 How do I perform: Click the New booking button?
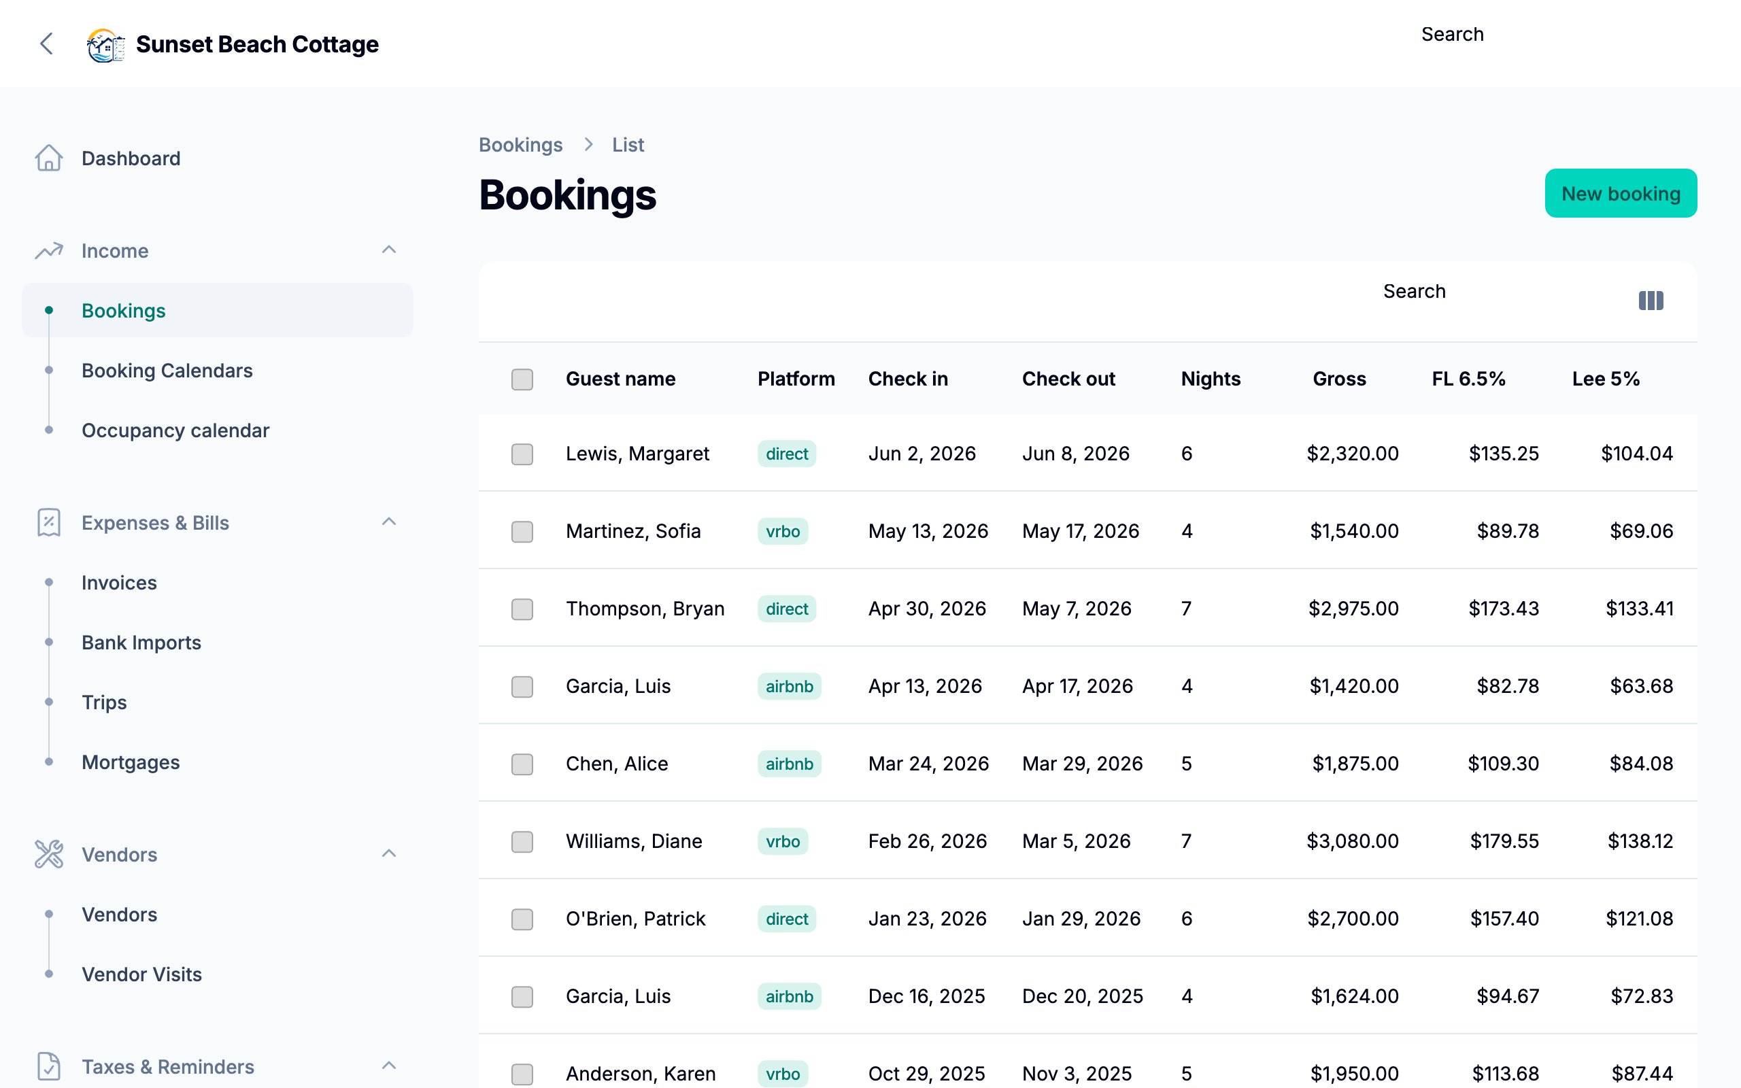(x=1621, y=193)
